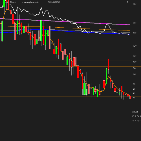This screenshot has width=141, height=141.
Task: Click the 175 price axis label
Action: pos(135,23)
